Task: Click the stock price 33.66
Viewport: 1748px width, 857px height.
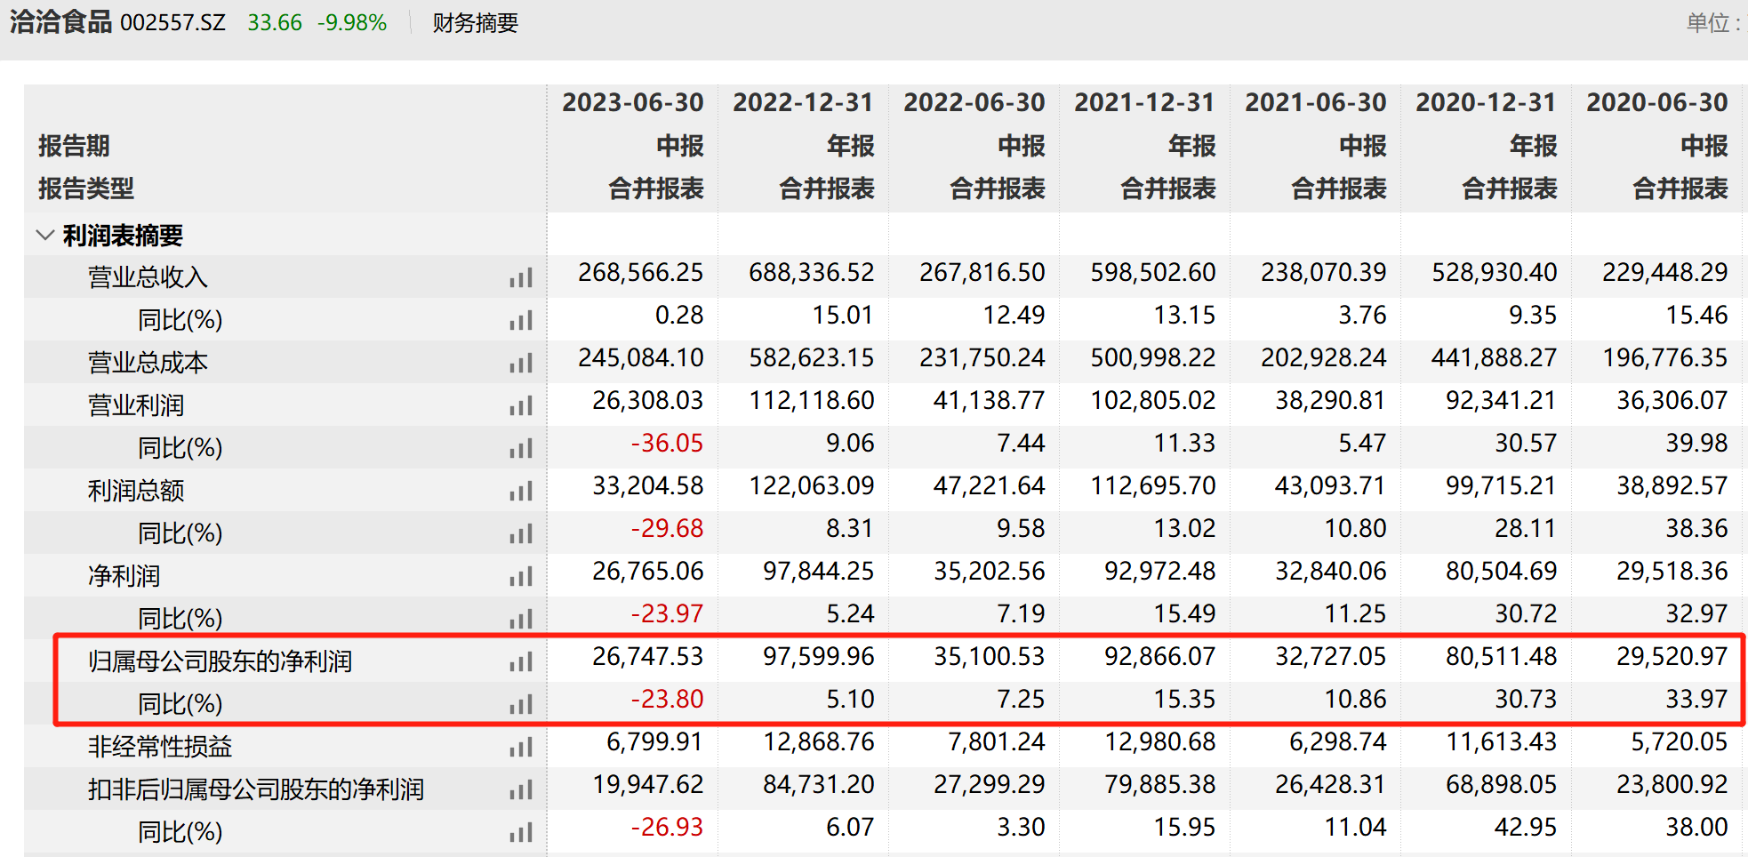Action: [x=275, y=23]
